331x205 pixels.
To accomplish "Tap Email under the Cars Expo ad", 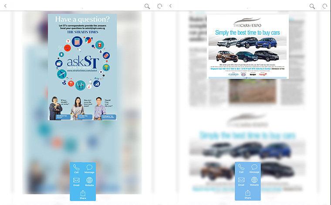I will [x=241, y=181].
